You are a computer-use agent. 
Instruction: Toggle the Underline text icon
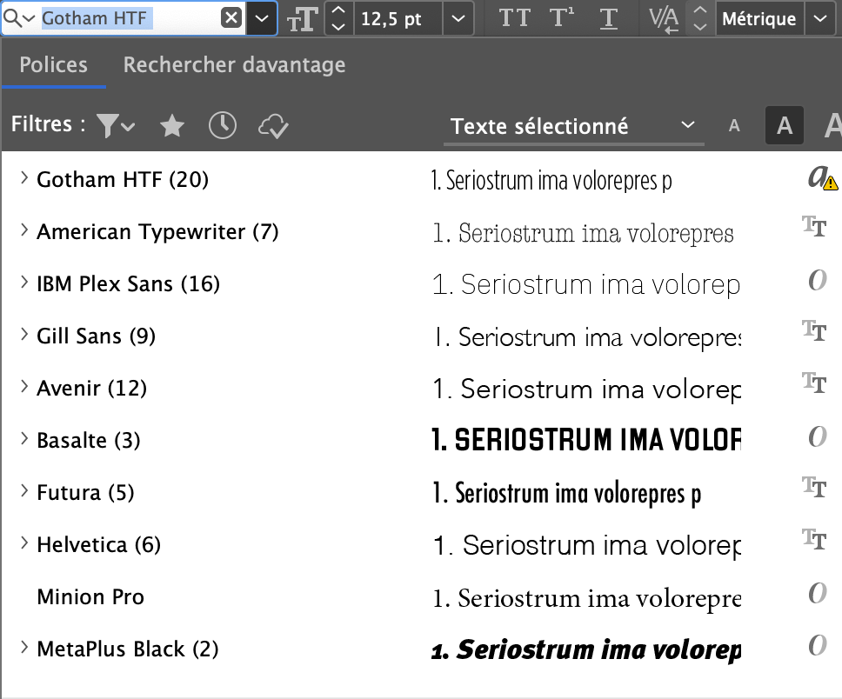[609, 18]
